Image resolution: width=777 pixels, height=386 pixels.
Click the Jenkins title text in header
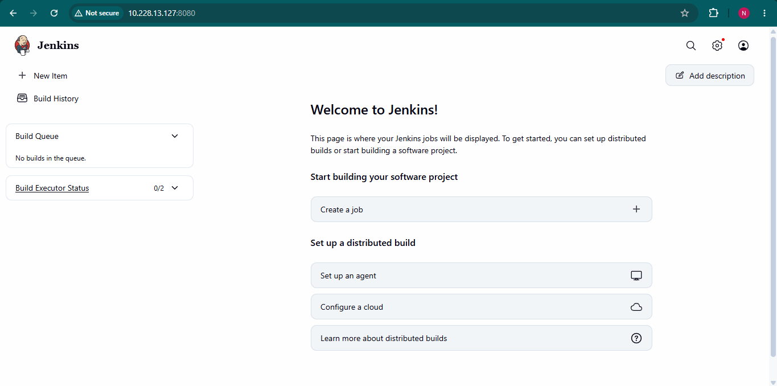[58, 46]
